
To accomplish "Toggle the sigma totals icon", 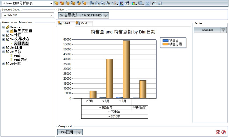I will pos(147,3).
